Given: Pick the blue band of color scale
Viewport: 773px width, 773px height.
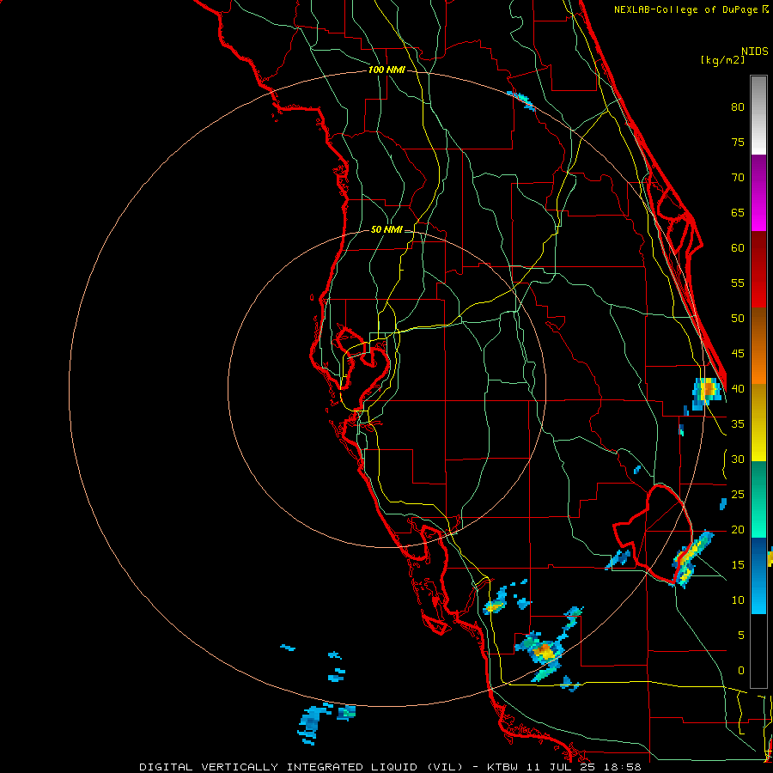Looking at the screenshot, I should coord(758,575).
